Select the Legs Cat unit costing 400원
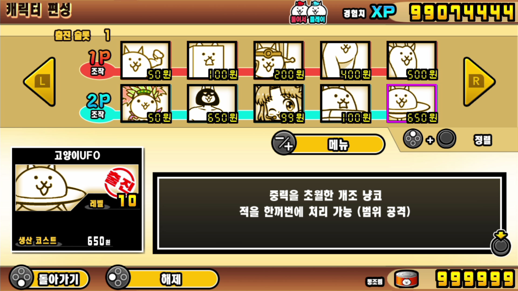The width and height of the screenshot is (518, 291). pyautogui.click(x=345, y=60)
